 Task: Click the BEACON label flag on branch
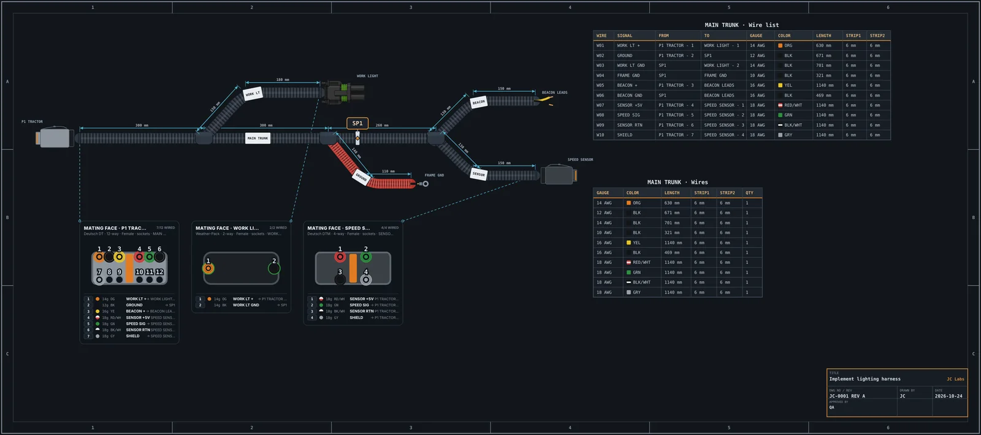point(479,102)
